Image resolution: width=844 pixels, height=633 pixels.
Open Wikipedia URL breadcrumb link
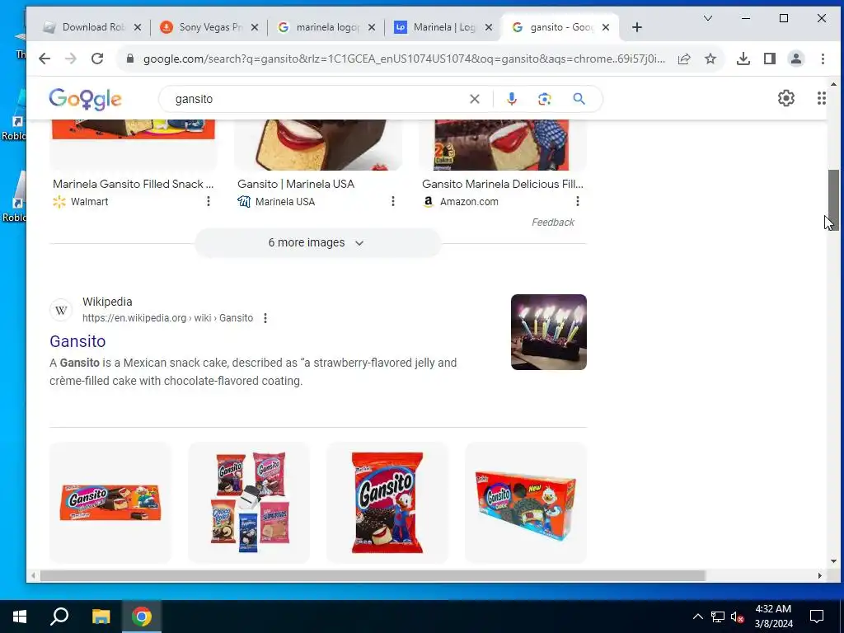[167, 318]
